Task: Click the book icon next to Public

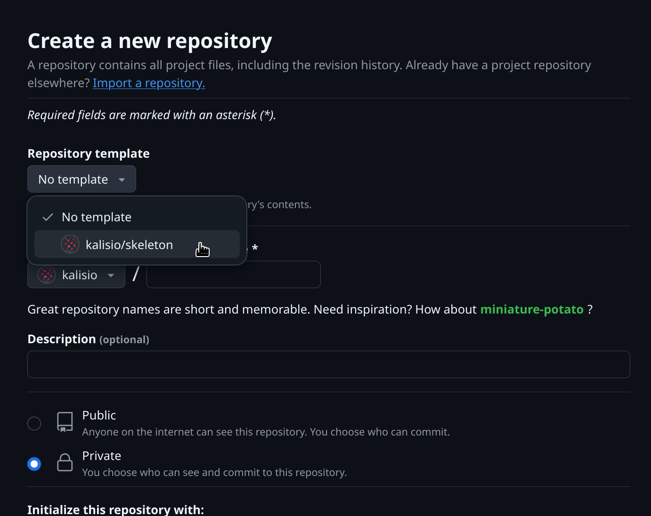Action: (65, 422)
